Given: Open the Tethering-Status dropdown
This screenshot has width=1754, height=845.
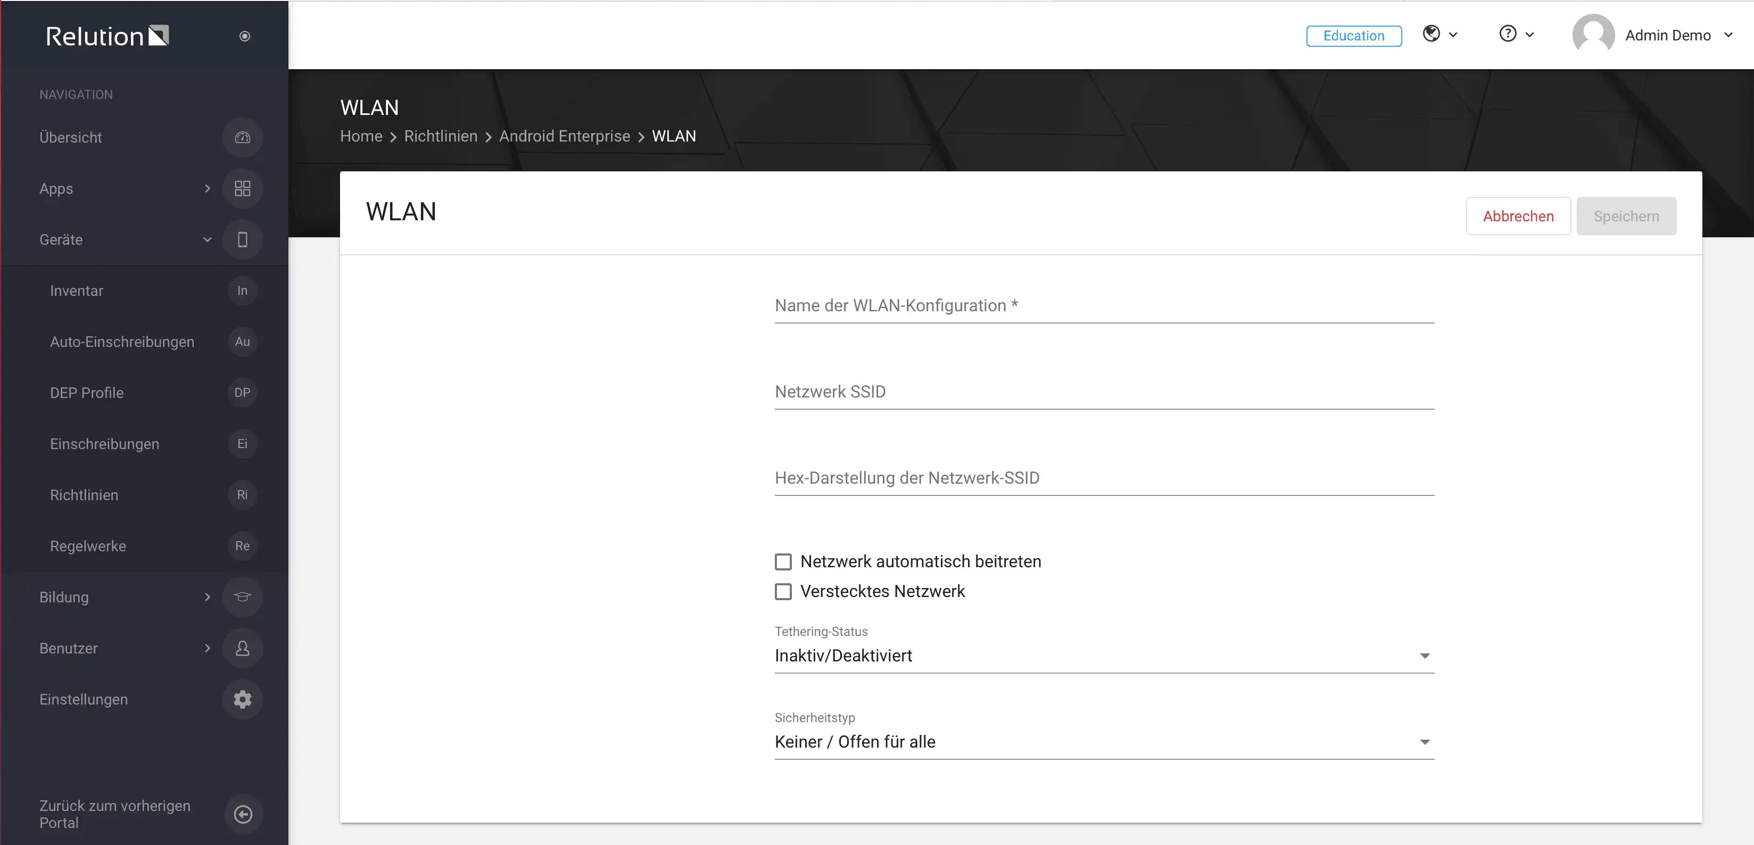Looking at the screenshot, I should tap(1104, 657).
